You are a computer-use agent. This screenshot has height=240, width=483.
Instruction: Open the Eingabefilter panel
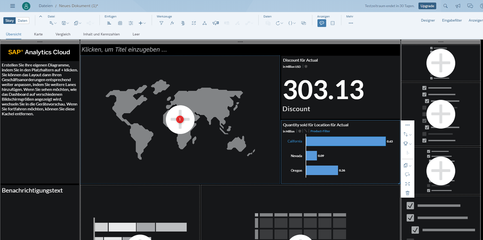(x=452, y=20)
